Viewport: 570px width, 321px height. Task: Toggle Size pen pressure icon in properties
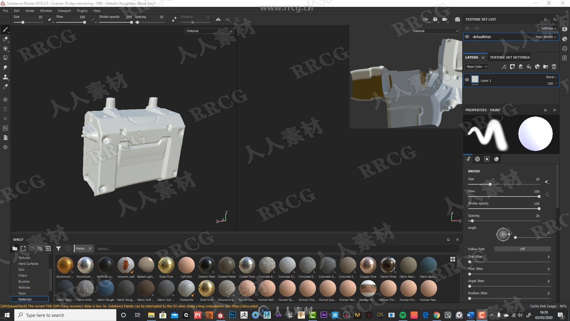(547, 182)
